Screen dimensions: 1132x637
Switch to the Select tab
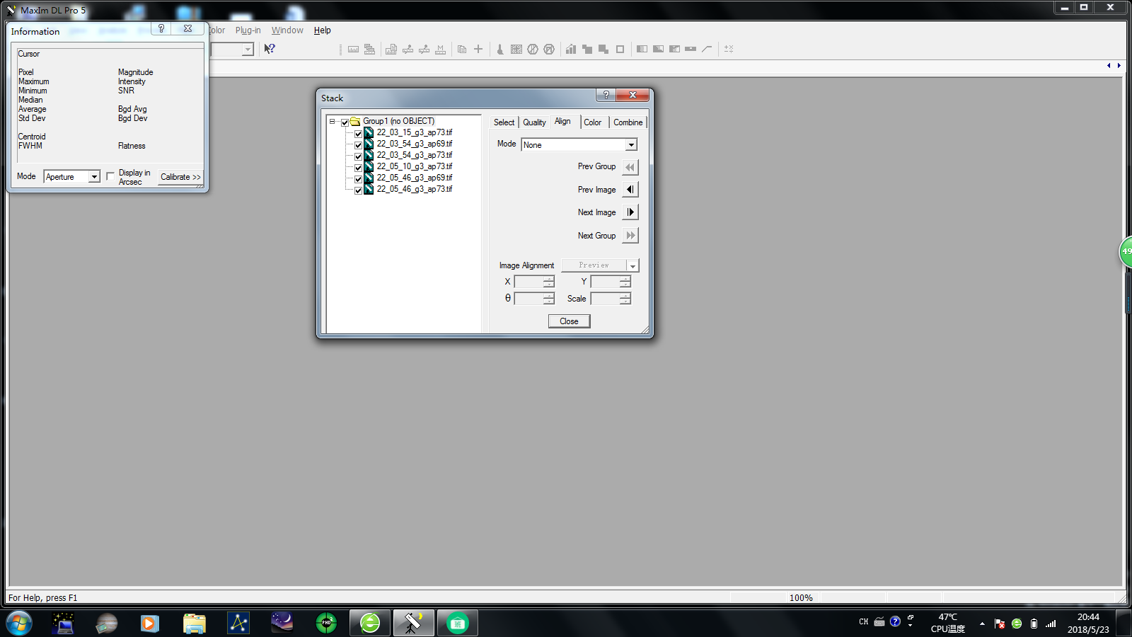point(504,122)
